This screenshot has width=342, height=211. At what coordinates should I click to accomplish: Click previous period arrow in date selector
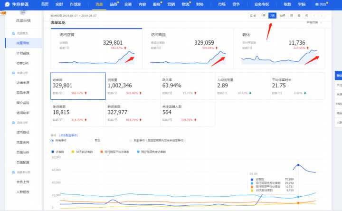(x=315, y=16)
